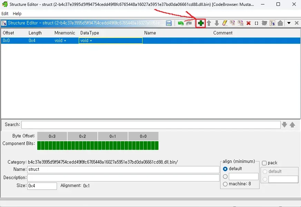Open the Help menu

point(17,13)
